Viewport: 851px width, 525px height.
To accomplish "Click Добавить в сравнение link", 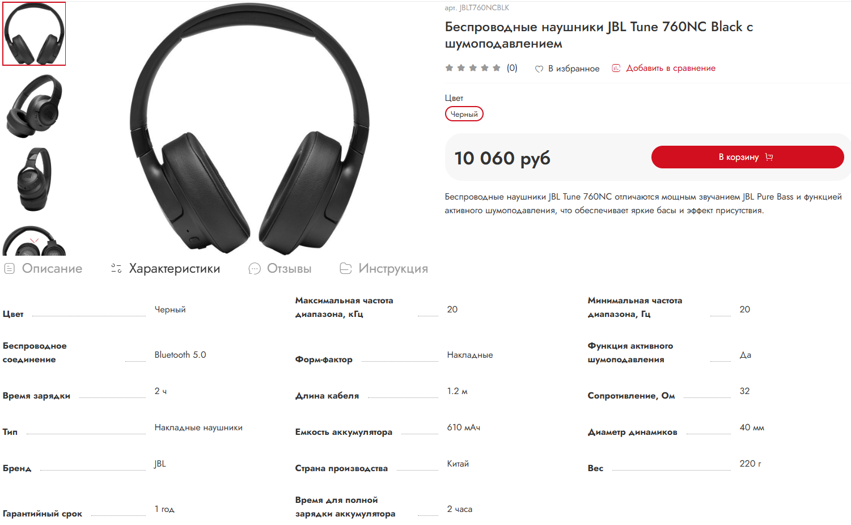I will [671, 68].
